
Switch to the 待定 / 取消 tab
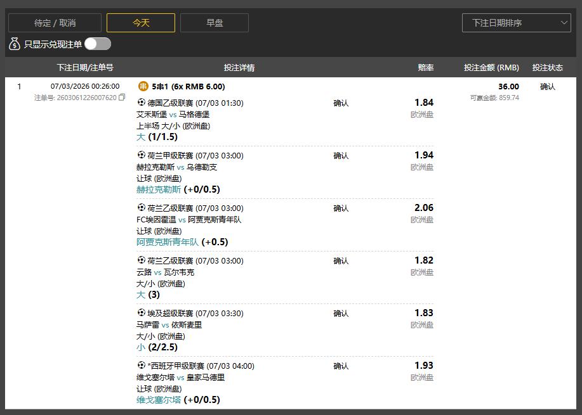click(x=55, y=23)
